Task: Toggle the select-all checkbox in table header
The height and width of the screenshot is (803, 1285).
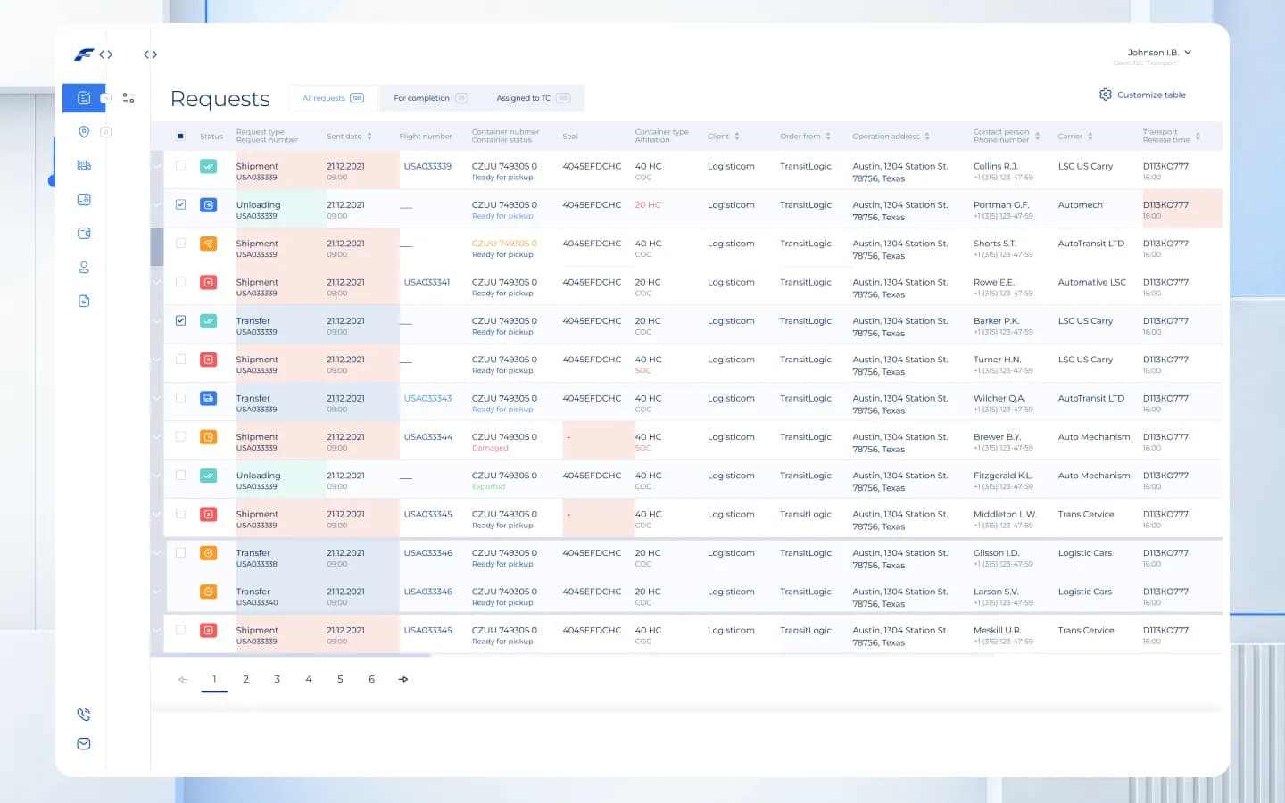Action: (181, 137)
